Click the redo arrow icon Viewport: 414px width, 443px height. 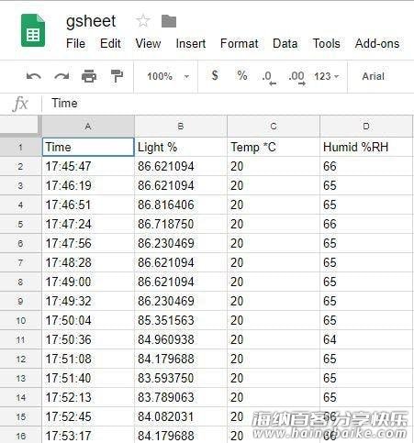tap(62, 76)
